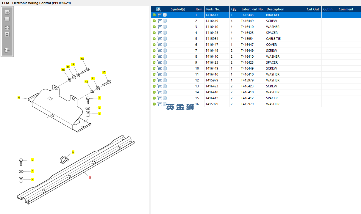361x214 pixels.
Task: Show info for item 7 SCREW
Action: (165, 51)
